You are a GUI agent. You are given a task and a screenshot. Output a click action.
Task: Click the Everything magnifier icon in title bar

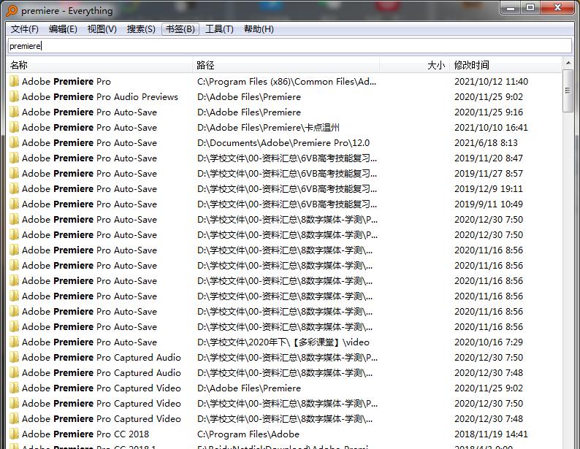click(x=12, y=11)
